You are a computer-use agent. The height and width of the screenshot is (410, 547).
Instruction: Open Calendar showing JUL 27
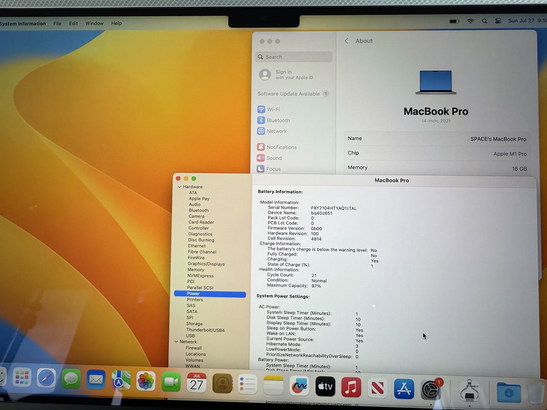click(x=196, y=382)
